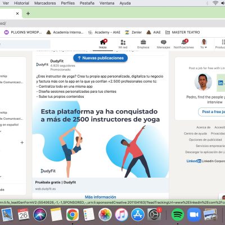
Task: Open Reminders in the Dock
Action: (x=89, y=214)
